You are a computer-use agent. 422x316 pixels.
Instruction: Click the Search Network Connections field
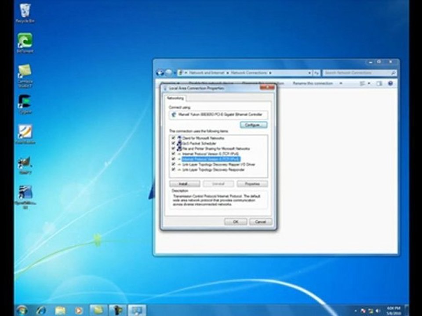(x=359, y=73)
